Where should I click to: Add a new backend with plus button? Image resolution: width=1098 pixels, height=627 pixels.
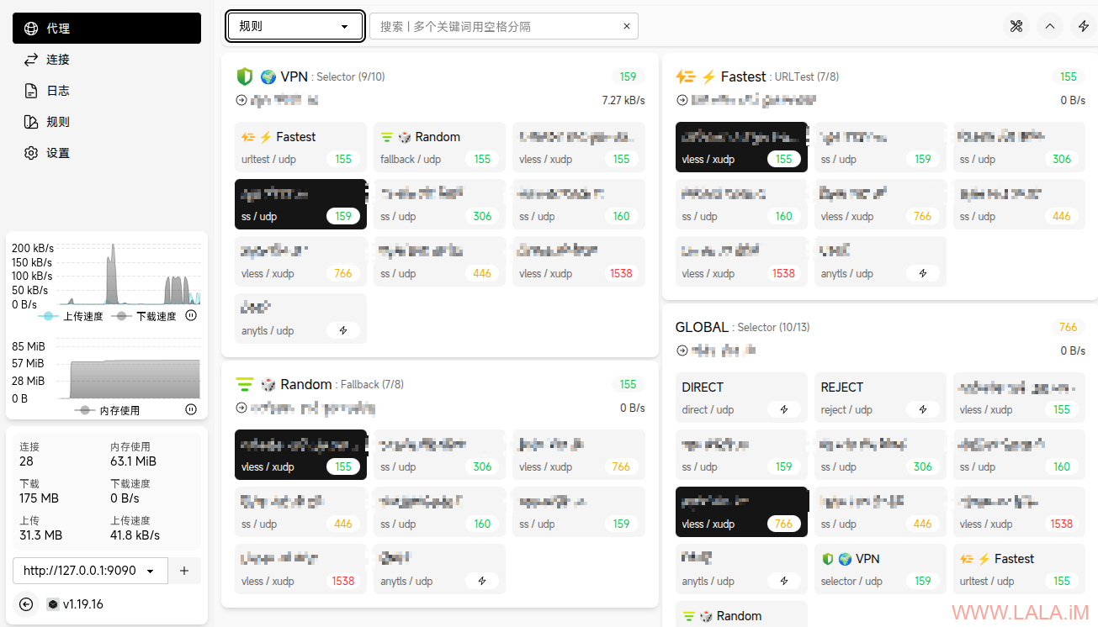click(184, 571)
